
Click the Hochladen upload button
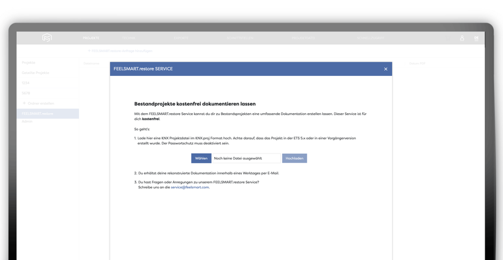click(x=294, y=158)
